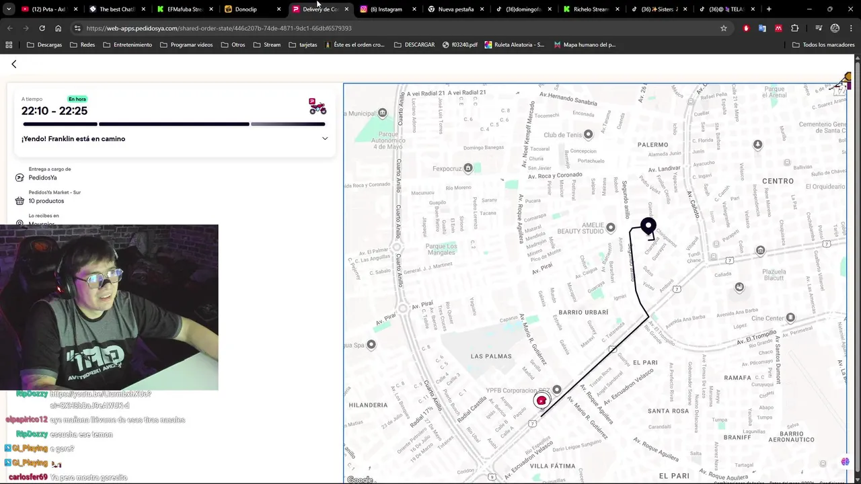Click the Fexpocruz map marker
The height and width of the screenshot is (484, 861).
pyautogui.click(x=468, y=167)
